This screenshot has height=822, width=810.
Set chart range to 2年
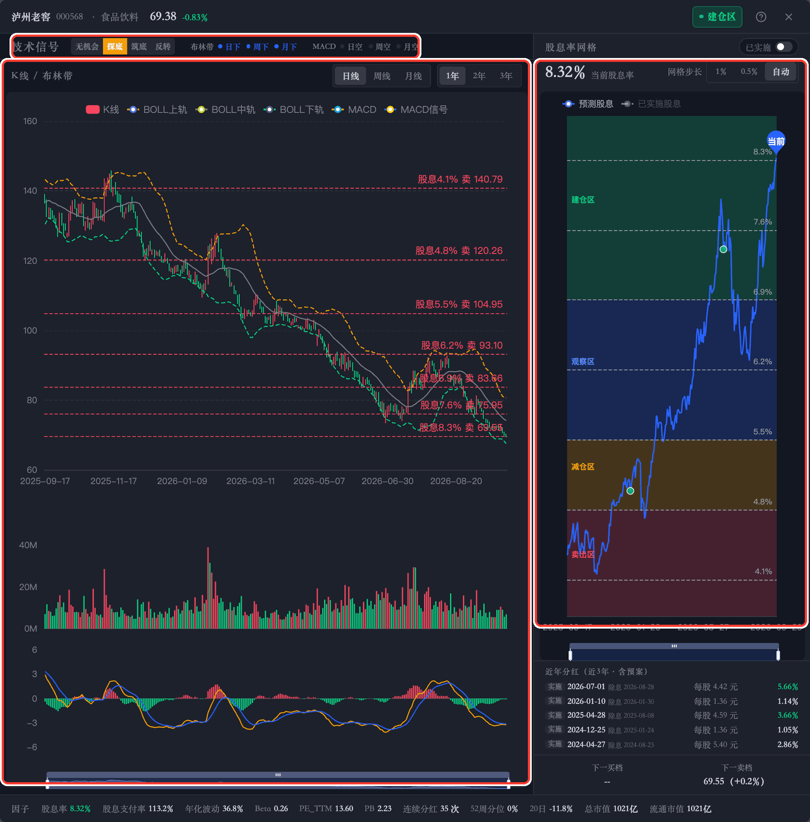click(x=479, y=76)
